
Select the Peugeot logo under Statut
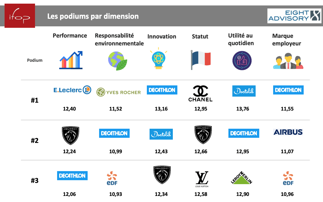[x=203, y=135]
